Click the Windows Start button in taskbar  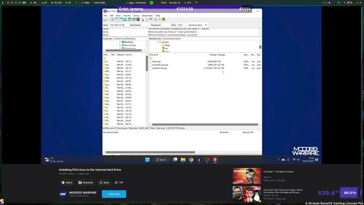click(147, 160)
